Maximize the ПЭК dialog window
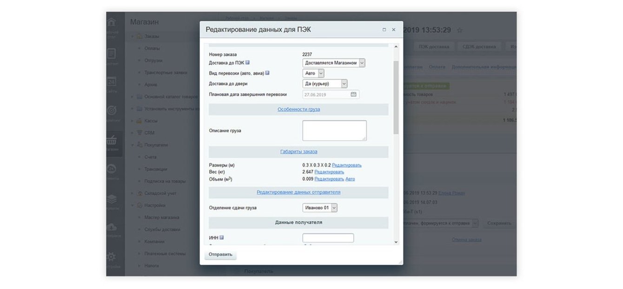 pos(384,30)
